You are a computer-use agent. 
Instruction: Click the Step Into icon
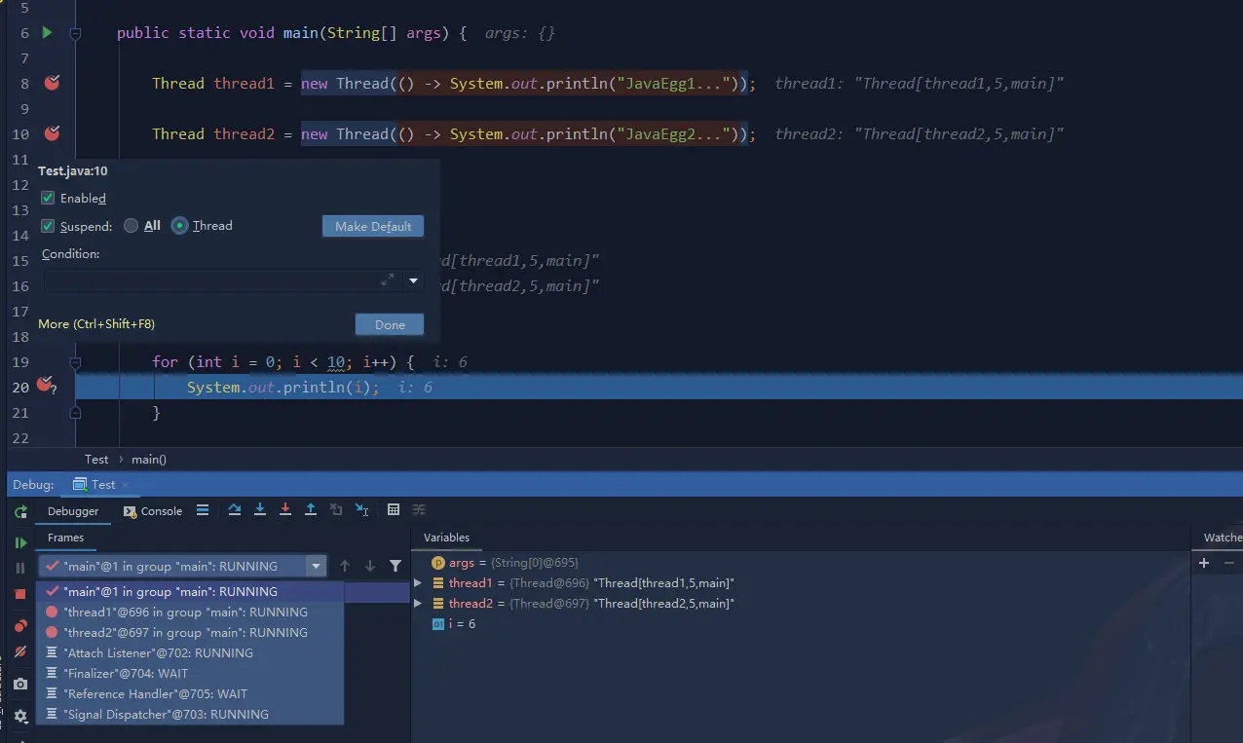tap(258, 509)
